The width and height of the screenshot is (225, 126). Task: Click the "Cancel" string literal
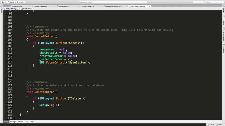click(74, 43)
